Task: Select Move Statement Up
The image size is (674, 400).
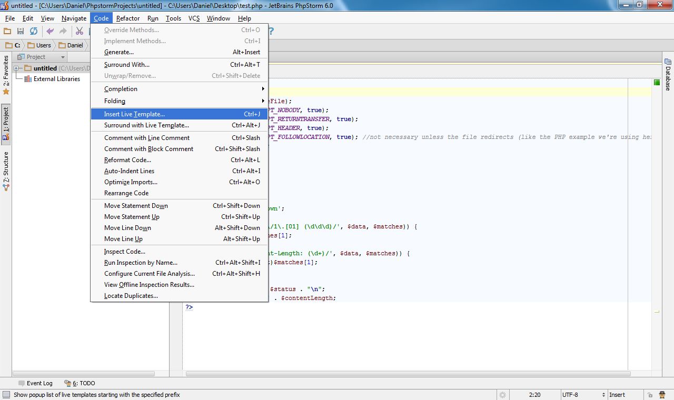Action: point(179,217)
